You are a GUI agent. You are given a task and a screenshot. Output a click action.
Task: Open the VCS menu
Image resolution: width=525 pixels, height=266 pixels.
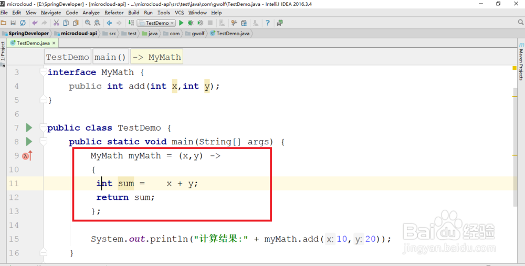[180, 13]
